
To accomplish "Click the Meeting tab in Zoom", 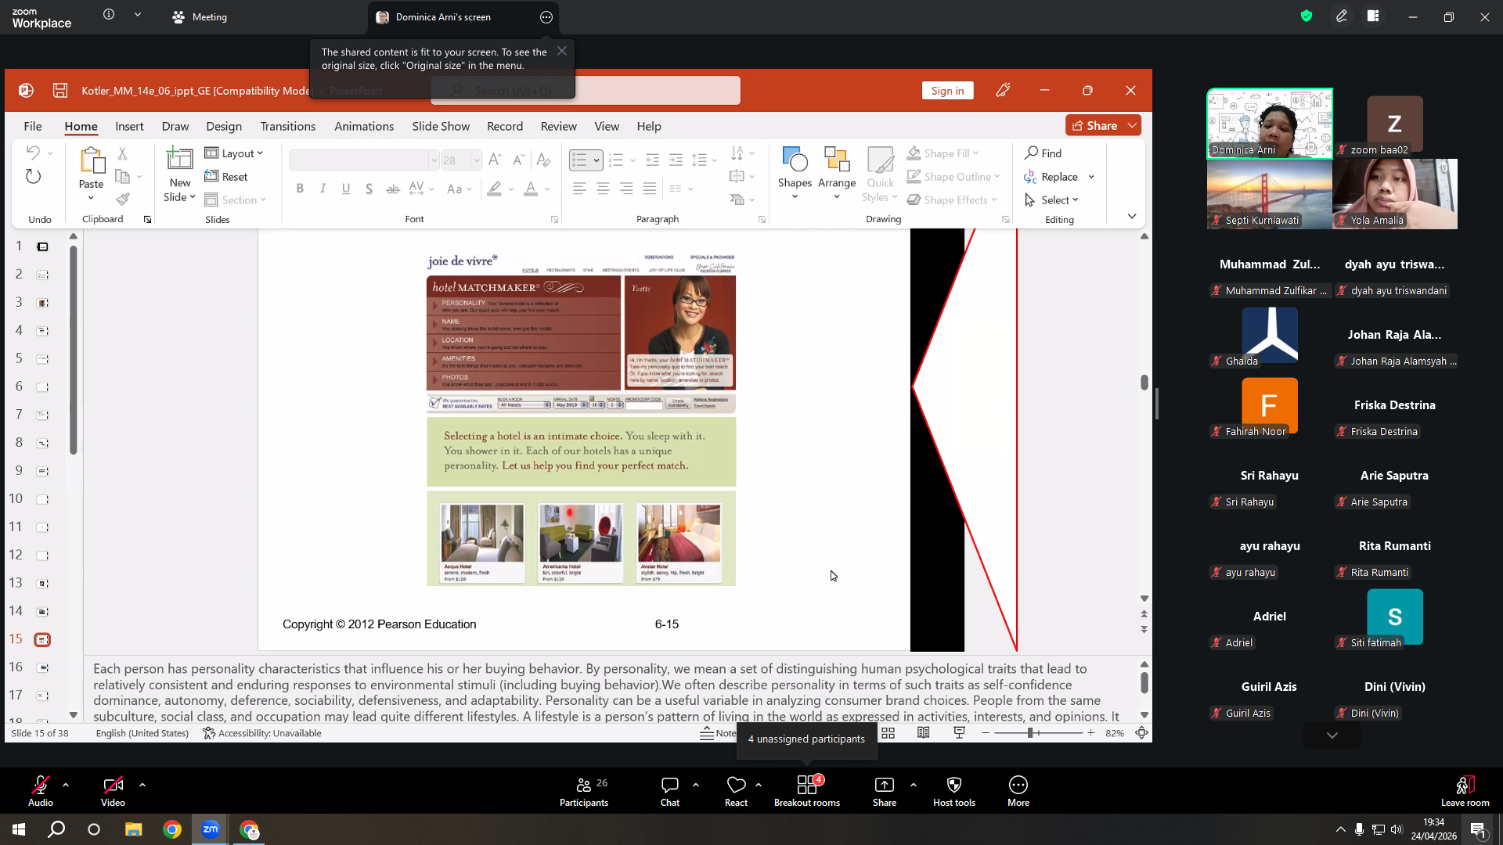I will tap(200, 16).
